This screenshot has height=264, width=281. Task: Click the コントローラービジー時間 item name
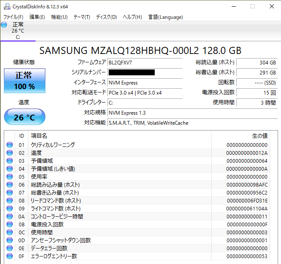tap(57, 216)
